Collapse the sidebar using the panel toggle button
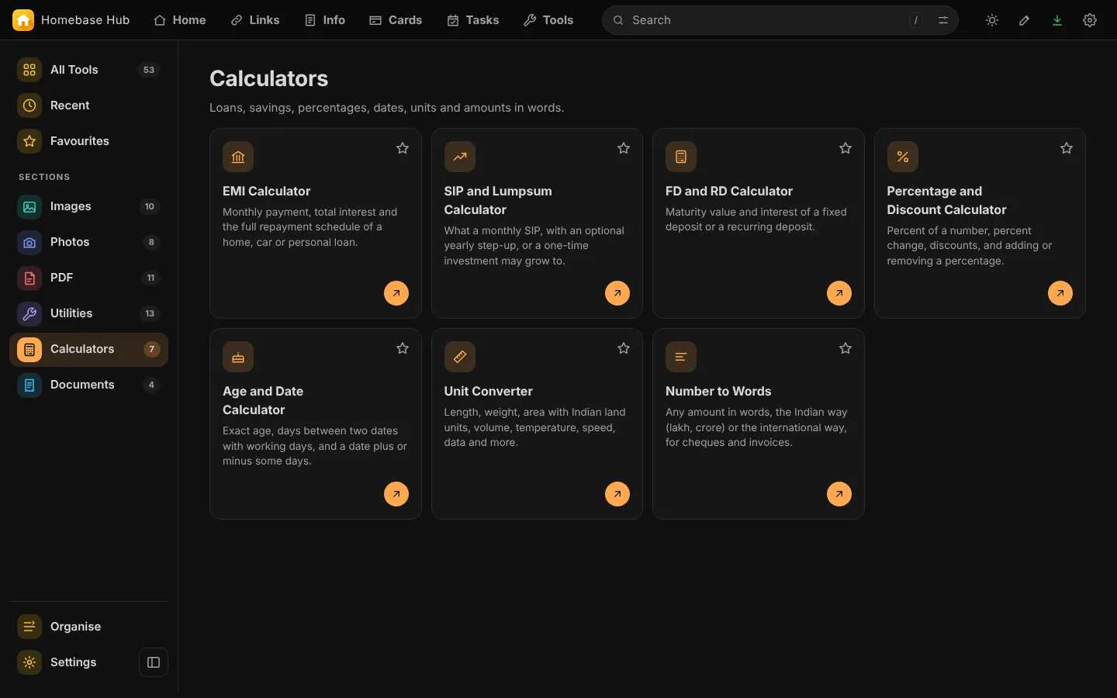This screenshot has height=698, width=1117. coord(154,662)
